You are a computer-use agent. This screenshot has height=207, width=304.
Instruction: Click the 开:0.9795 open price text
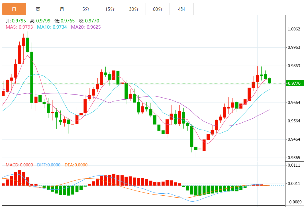coord(16,21)
